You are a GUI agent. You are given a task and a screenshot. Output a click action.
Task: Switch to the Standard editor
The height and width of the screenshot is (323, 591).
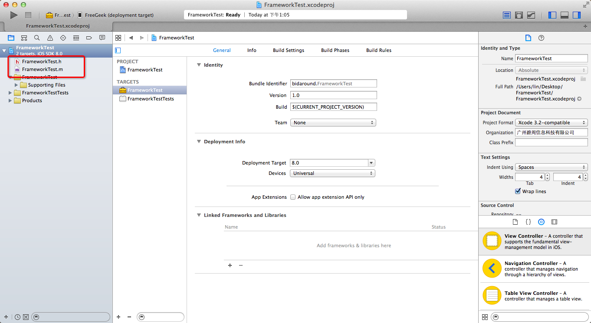click(x=507, y=15)
